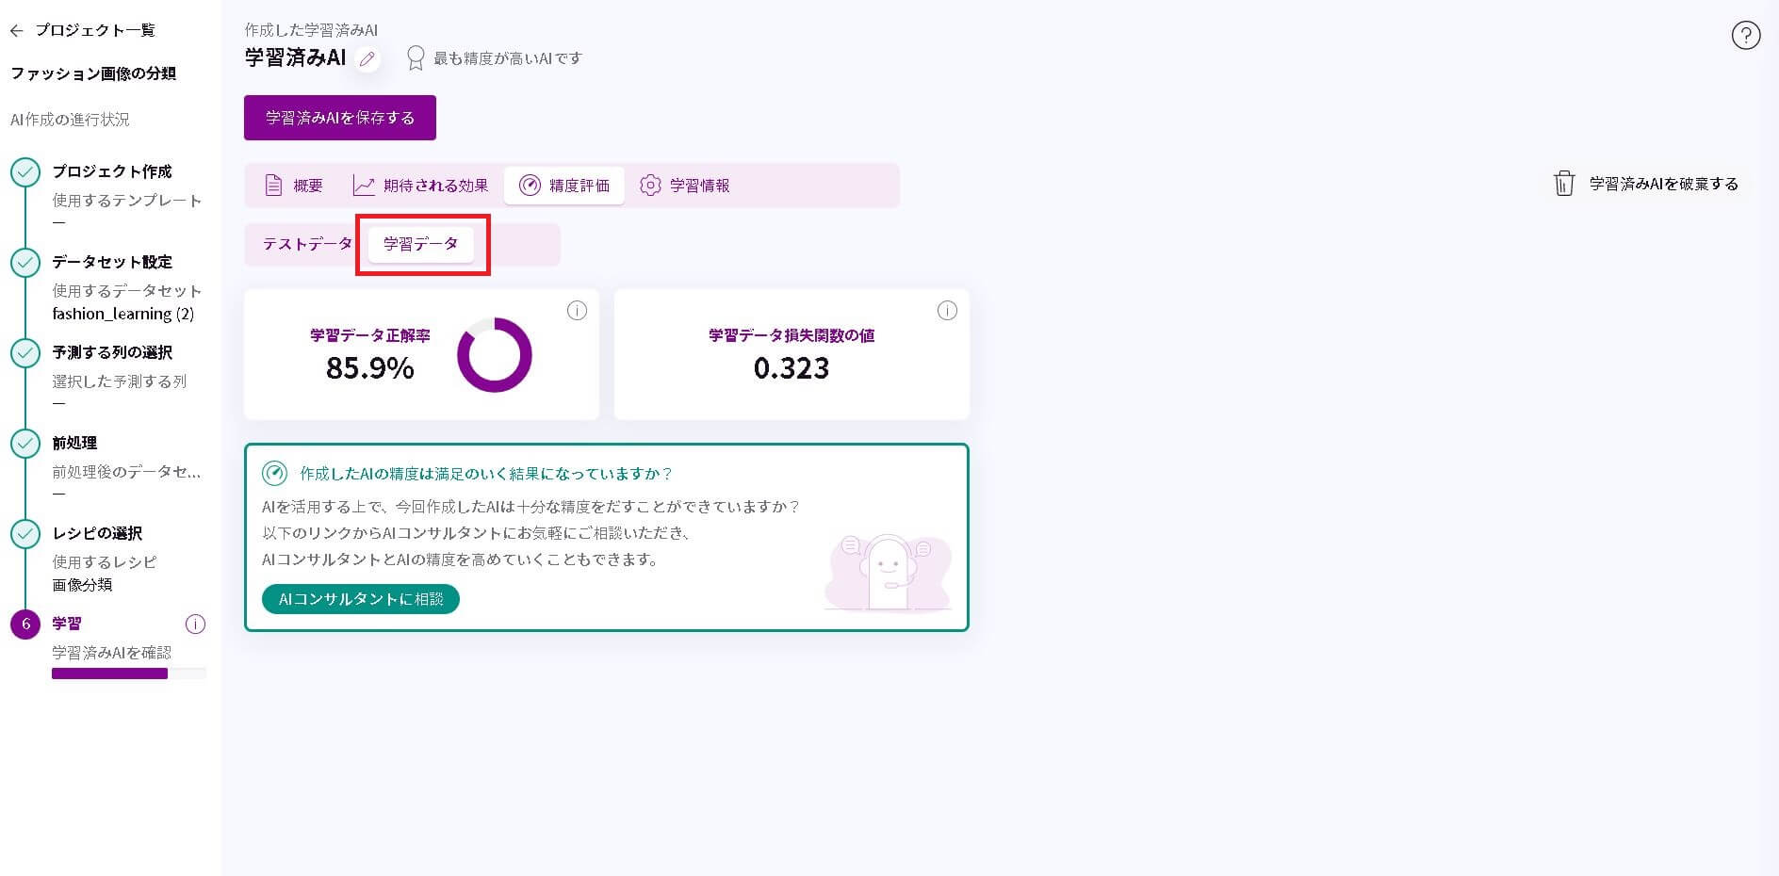Image resolution: width=1779 pixels, height=876 pixels.
Task: Click the checkmark circle for 予測する列の選択
Action: [25, 353]
